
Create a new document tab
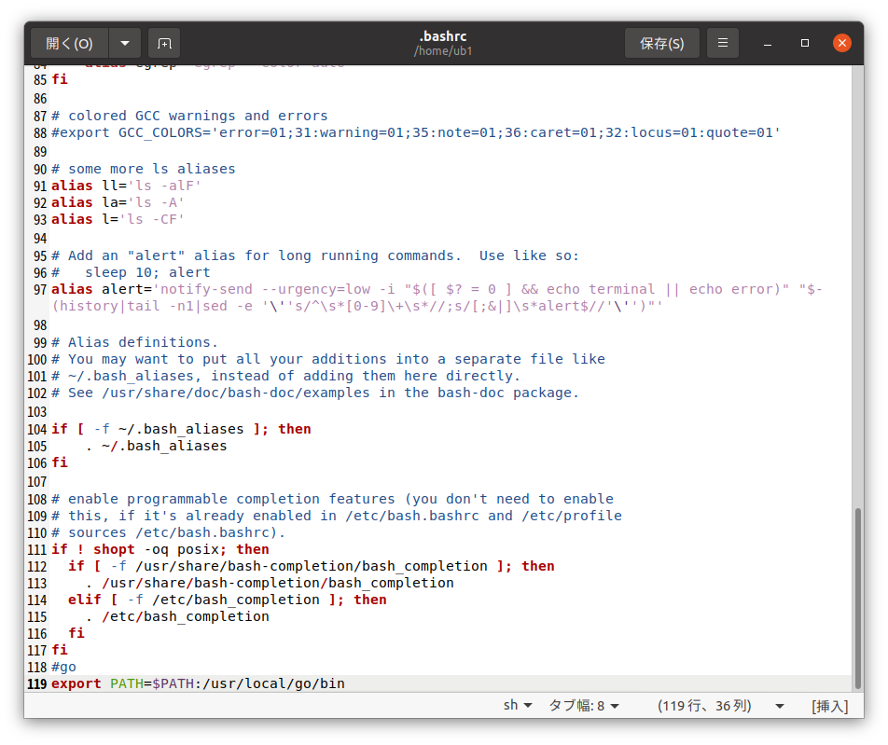164,43
